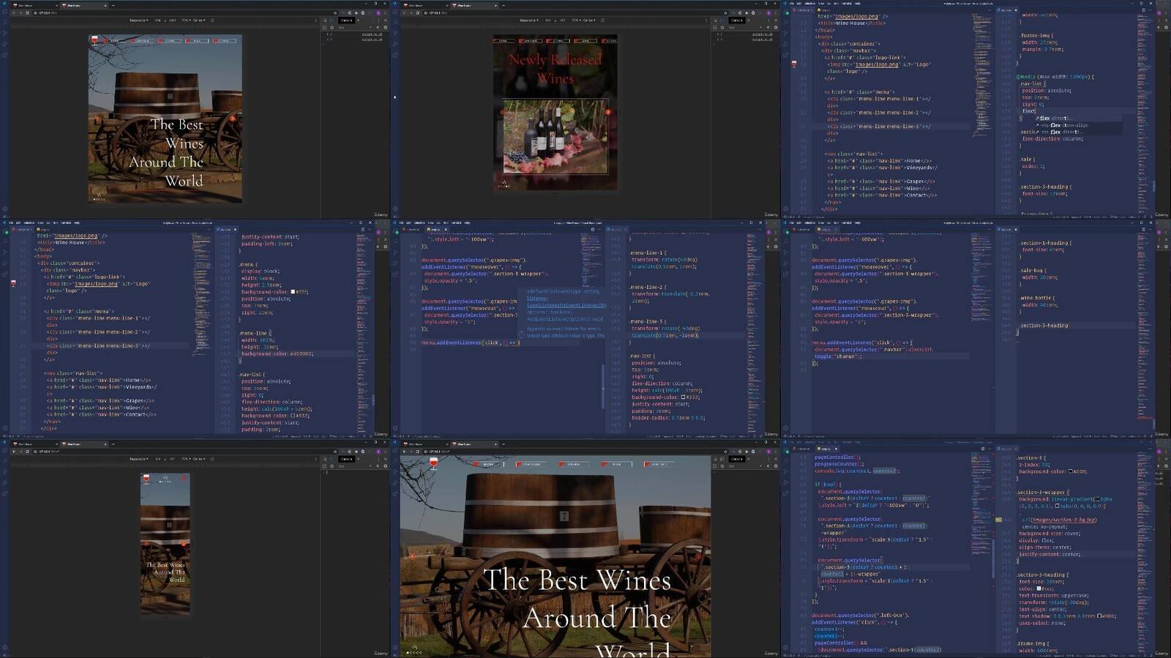Expand Responsive dropdown above the square wagon preview
This screenshot has width=1171, height=658.
click(x=138, y=20)
